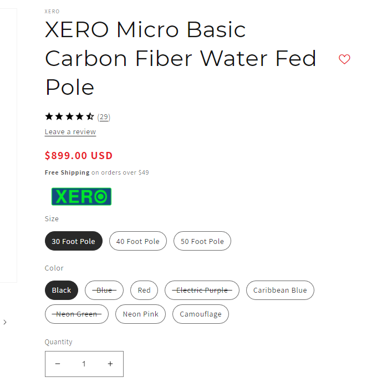The height and width of the screenshot is (382, 372).
Task: Expand the next image arrow chevron
Action: click(5, 322)
